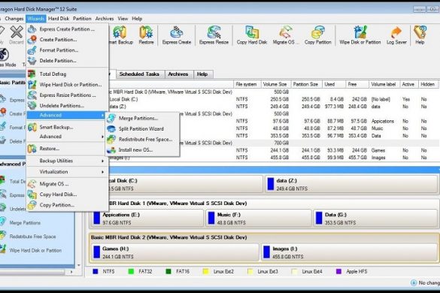Choose Migrate OS... in Wizards menu
This screenshot has width=440, height=293.
[x=68, y=184]
